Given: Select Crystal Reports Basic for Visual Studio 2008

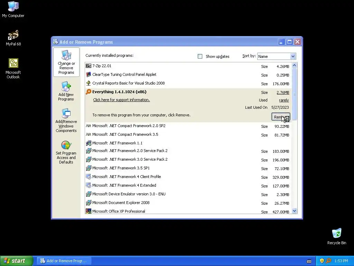Looking at the screenshot, I should 188,83.
